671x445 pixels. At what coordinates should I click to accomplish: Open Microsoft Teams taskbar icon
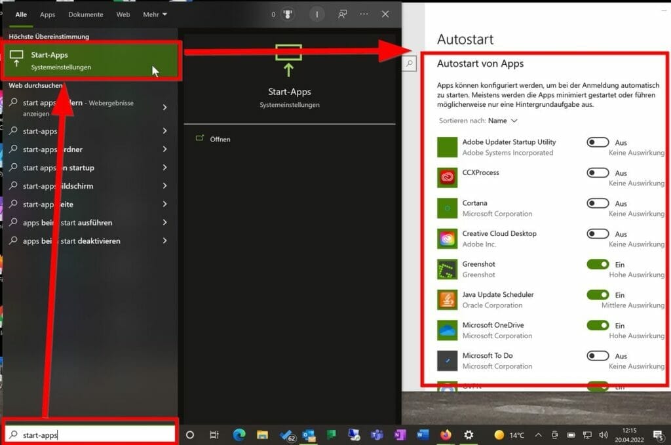coord(377,435)
